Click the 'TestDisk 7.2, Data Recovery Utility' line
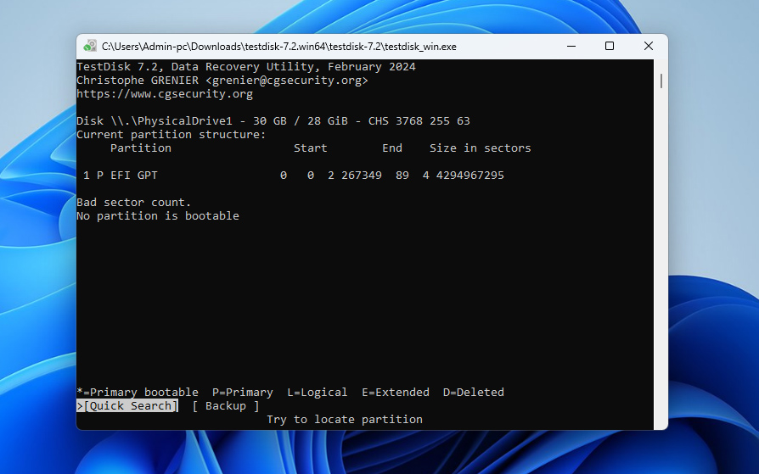 point(246,67)
